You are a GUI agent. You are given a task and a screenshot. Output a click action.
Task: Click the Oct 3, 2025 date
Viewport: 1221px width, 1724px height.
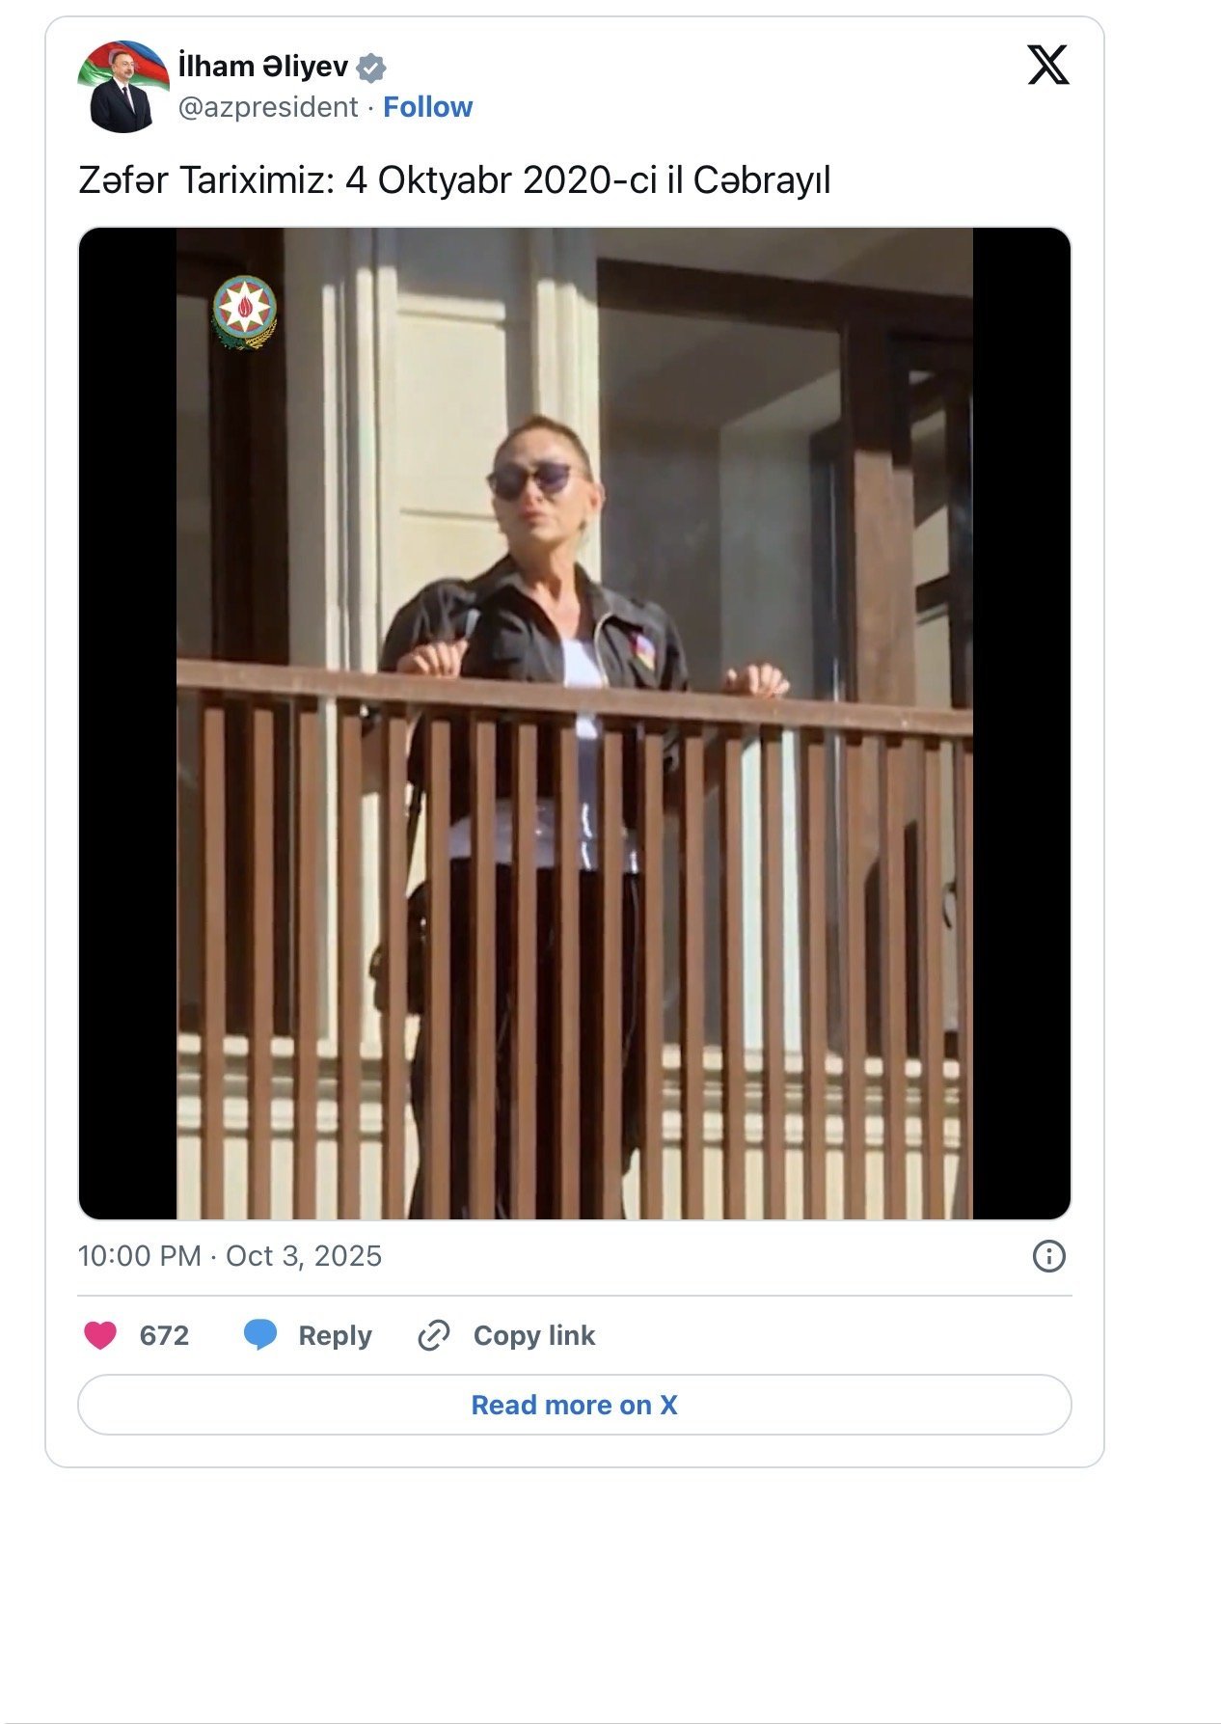[304, 1256]
